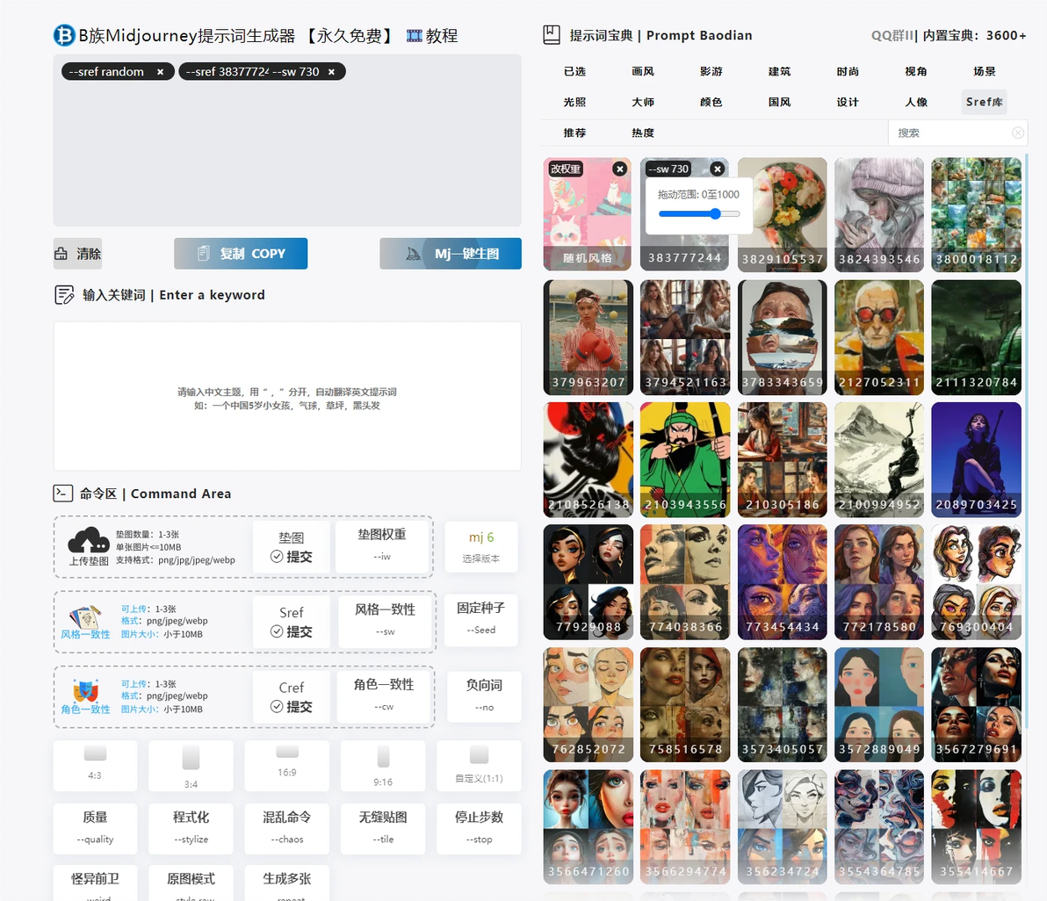The image size is (1047, 901).
Task: Click the keyword input text area
Action: point(287,396)
